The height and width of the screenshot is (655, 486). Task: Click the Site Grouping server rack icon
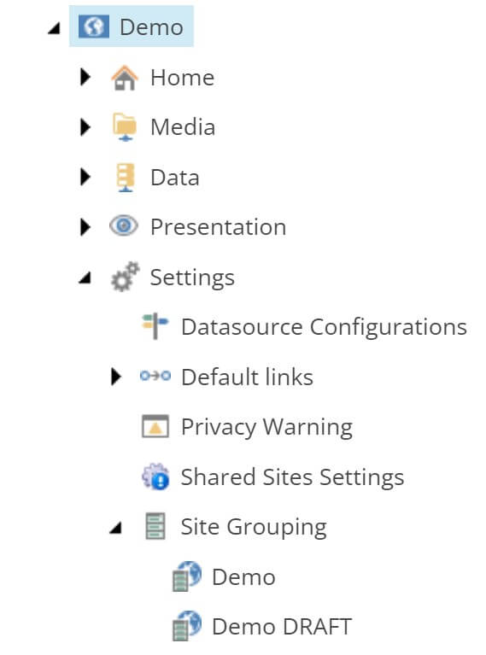155,526
